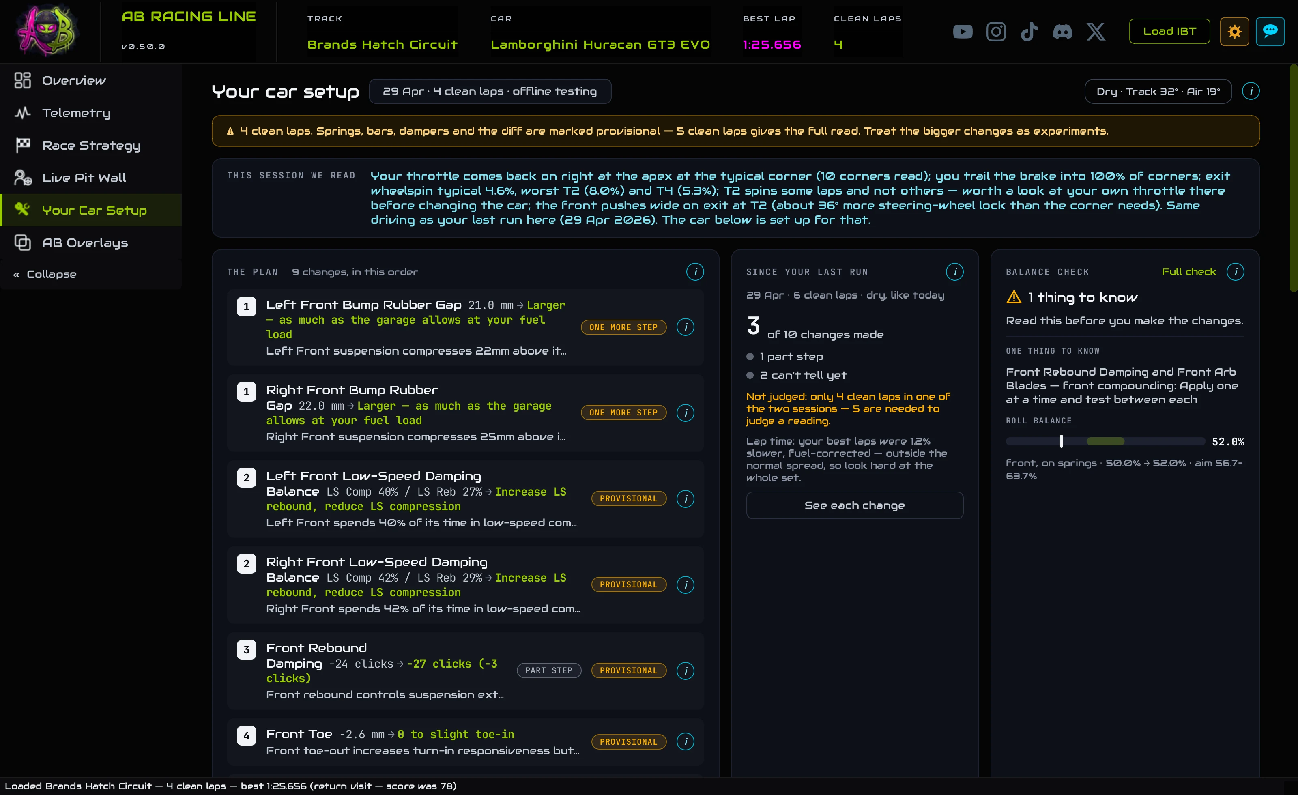The height and width of the screenshot is (795, 1298).
Task: Open the Discord link icon
Action: [1062, 32]
